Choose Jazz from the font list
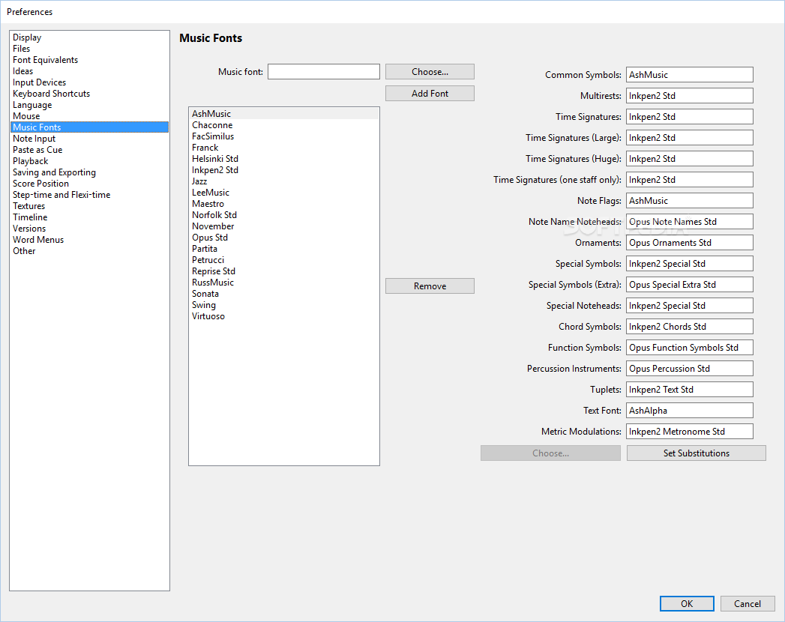The width and height of the screenshot is (785, 622). click(x=284, y=181)
